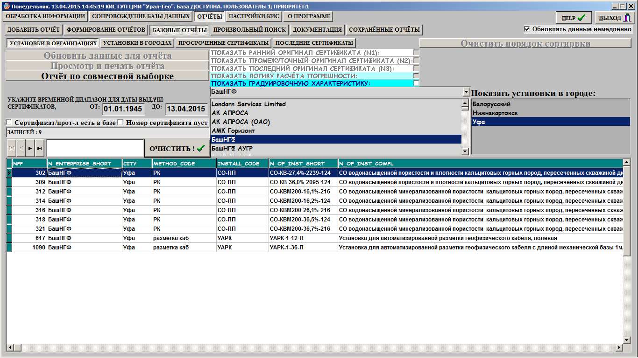Image resolution: width=638 pixels, height=358 pixels.
Task: Open НАСТРОЙКИ КИС section
Action: point(254,16)
